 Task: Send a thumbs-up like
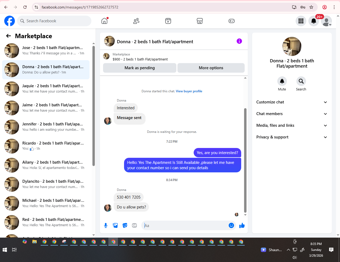coord(242,225)
